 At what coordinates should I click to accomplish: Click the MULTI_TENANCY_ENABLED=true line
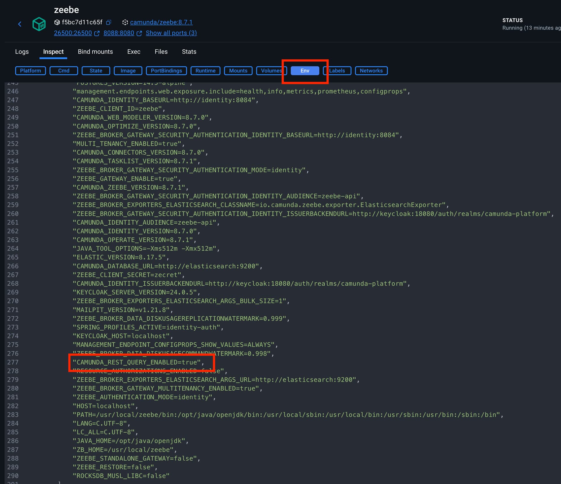(x=129, y=144)
